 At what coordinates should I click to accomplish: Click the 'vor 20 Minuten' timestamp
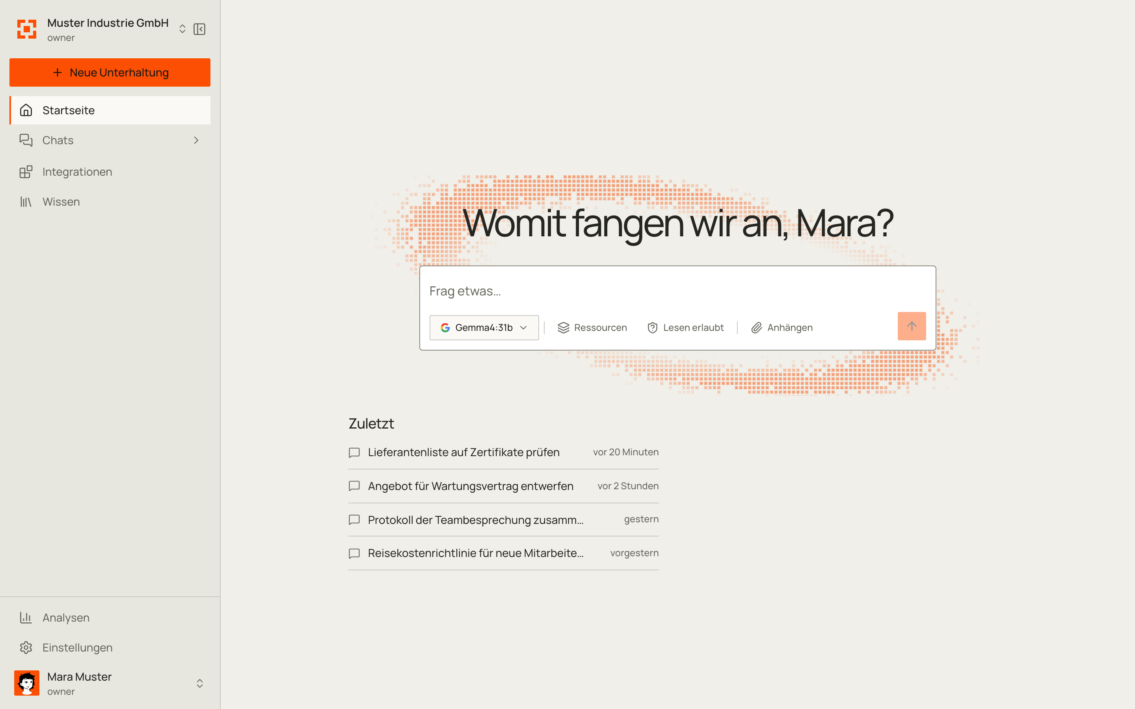coord(626,452)
